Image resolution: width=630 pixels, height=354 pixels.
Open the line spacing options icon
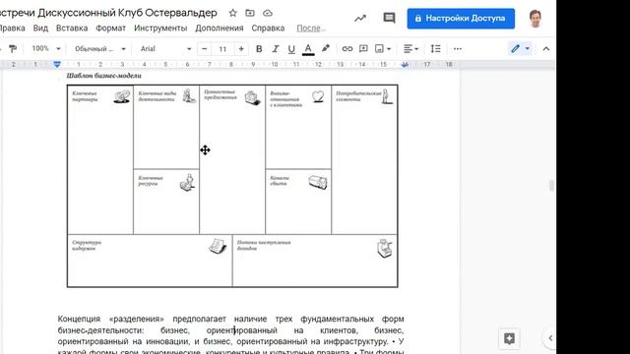click(435, 49)
